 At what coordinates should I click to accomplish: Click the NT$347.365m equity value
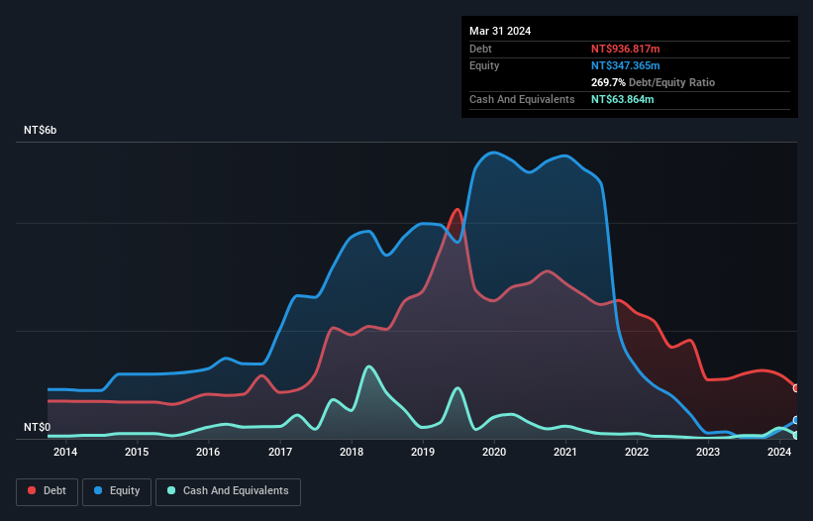625,65
